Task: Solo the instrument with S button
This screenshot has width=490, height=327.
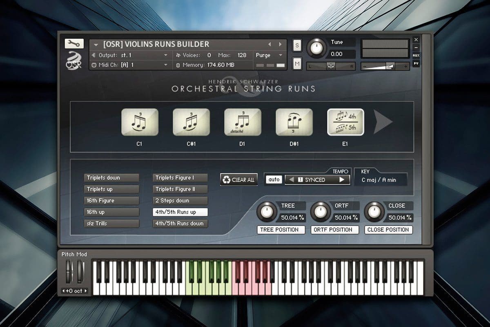Action: coord(297,46)
